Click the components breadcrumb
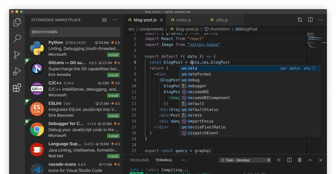The image size is (336, 174). [151, 29]
